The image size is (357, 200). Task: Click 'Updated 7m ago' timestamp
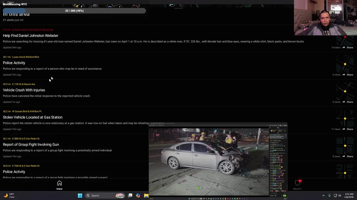coord(11,102)
